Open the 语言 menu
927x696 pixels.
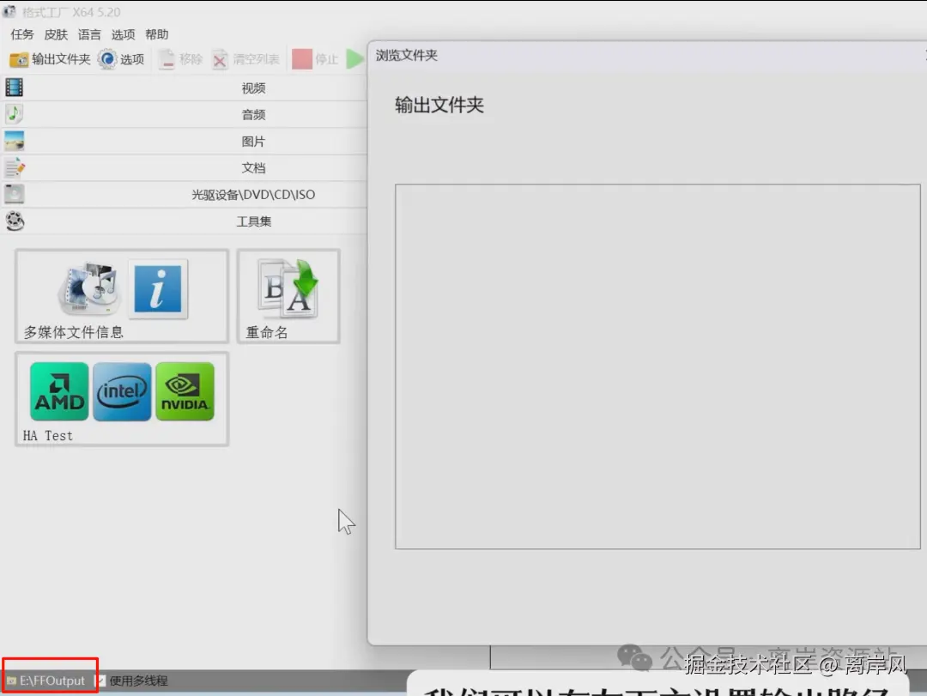(x=88, y=34)
